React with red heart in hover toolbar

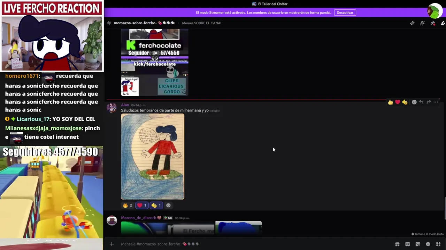398,102
